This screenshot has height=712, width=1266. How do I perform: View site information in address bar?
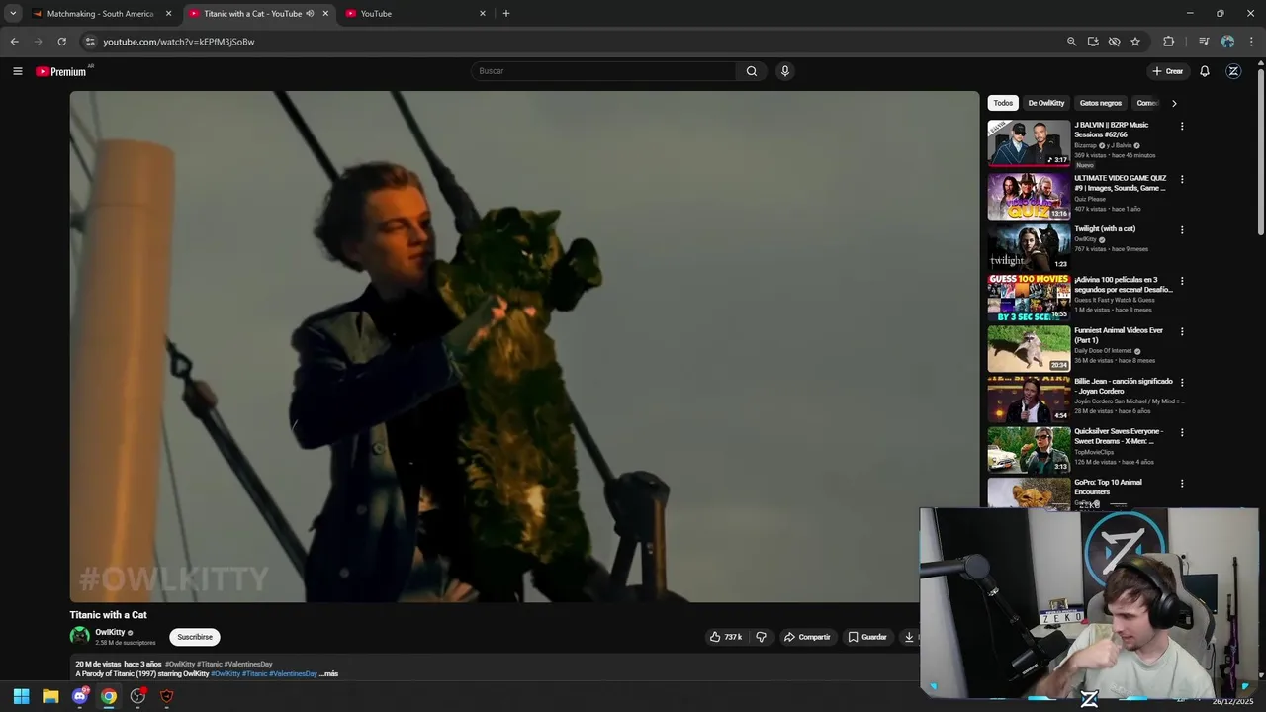[90, 42]
